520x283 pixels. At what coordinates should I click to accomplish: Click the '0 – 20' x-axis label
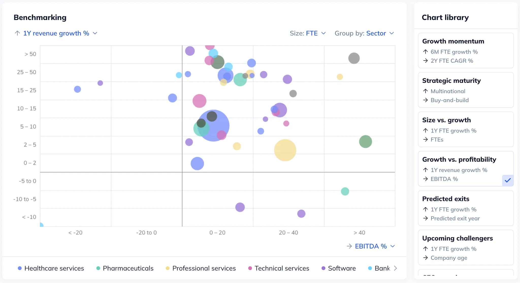tap(217, 233)
